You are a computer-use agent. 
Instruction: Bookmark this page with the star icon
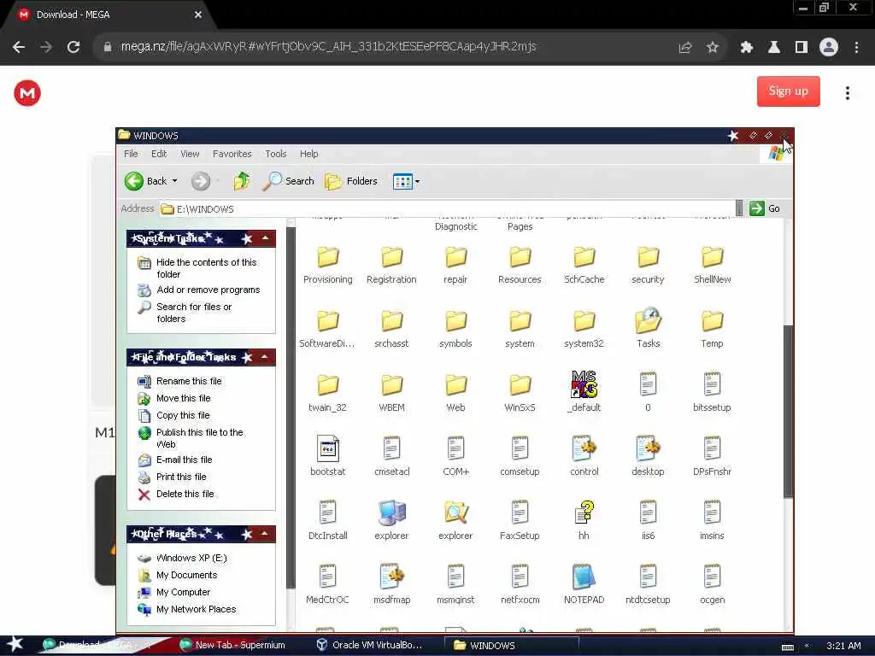(712, 48)
